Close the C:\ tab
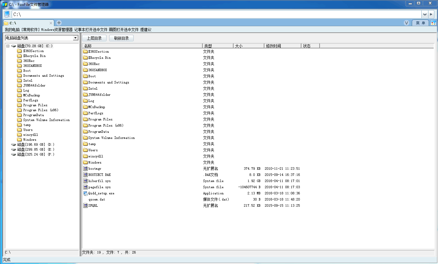Screen dimensions: 438x264 pos(51,23)
